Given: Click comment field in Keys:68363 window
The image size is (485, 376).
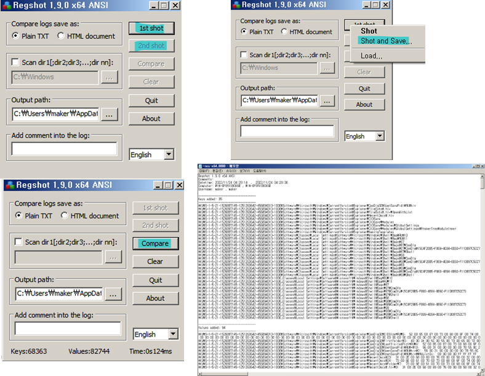Looking at the screenshot, I should click(68, 329).
